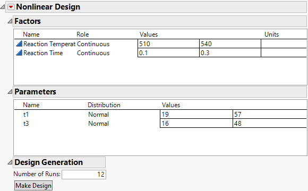Select the t1 parameter value 57
This screenshot has width=308, height=191.
click(270, 114)
